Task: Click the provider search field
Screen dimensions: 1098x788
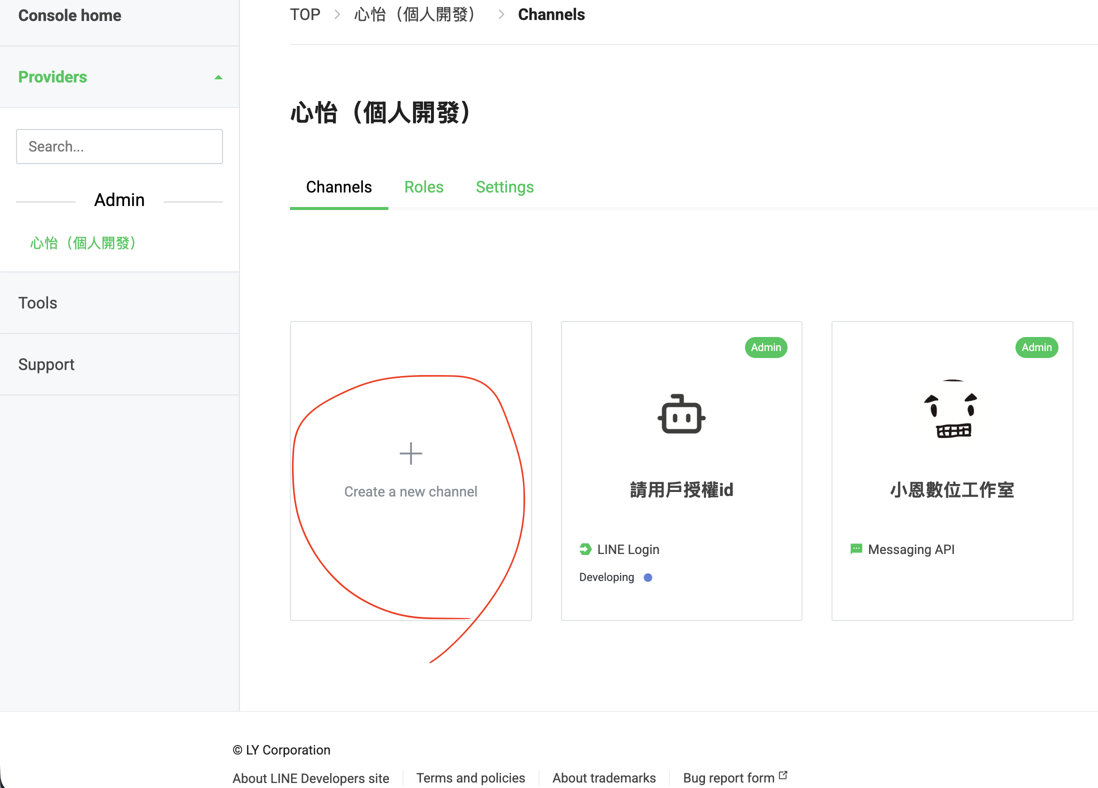Action: (x=119, y=146)
